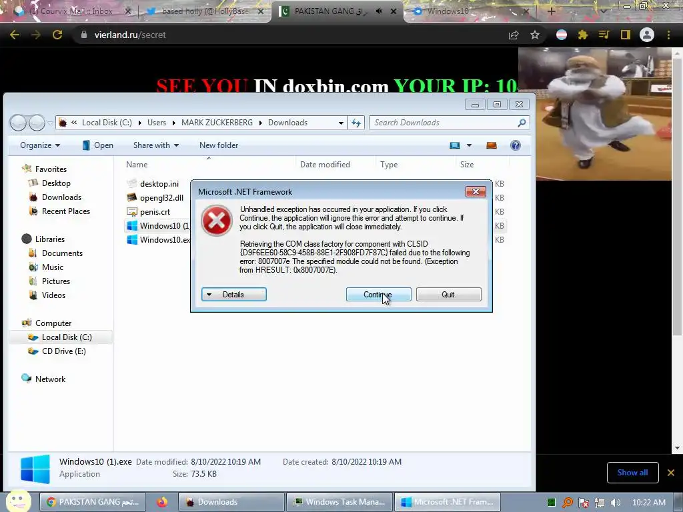
Task: Click the Search Downloads field
Action: [x=450, y=123]
